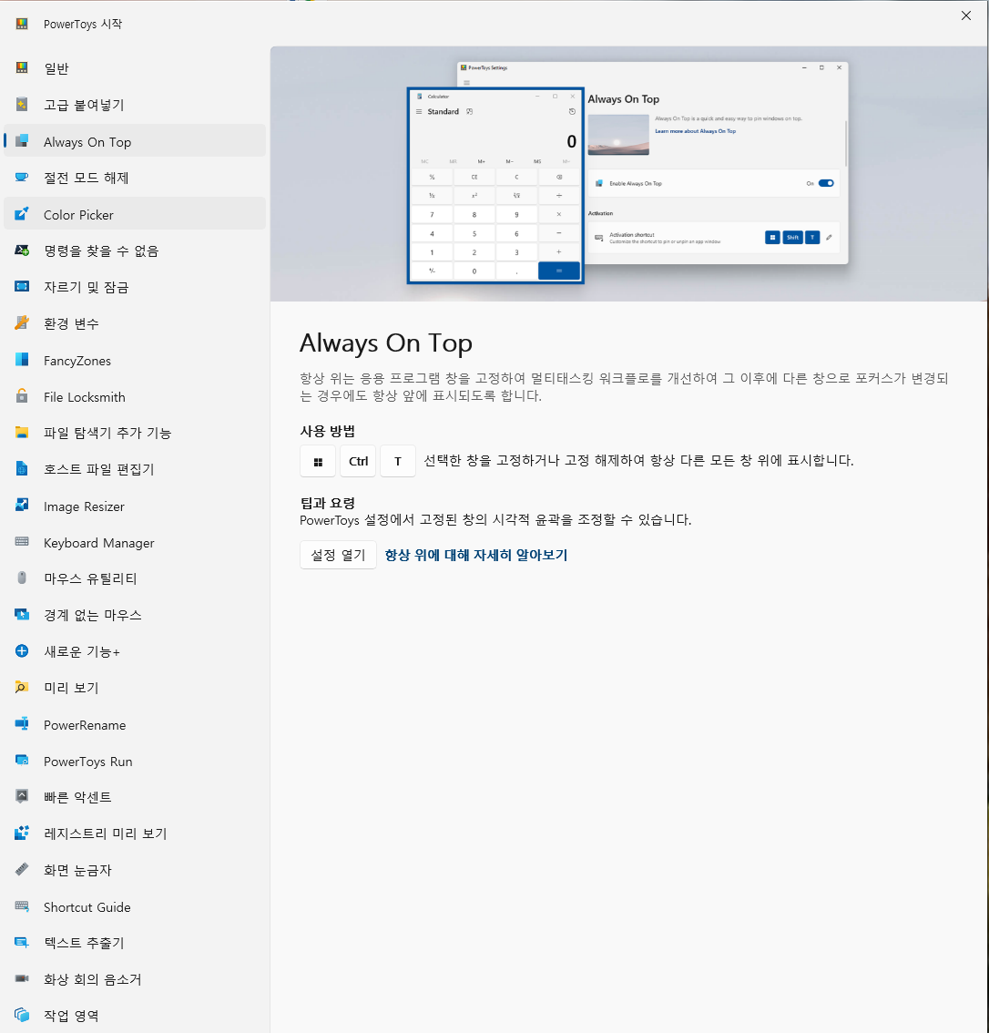Open the 자르기 및 잠금 icon

22,287
